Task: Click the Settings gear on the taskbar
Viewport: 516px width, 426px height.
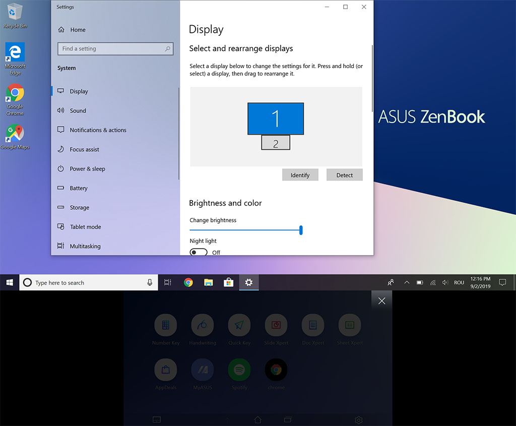Action: [249, 282]
